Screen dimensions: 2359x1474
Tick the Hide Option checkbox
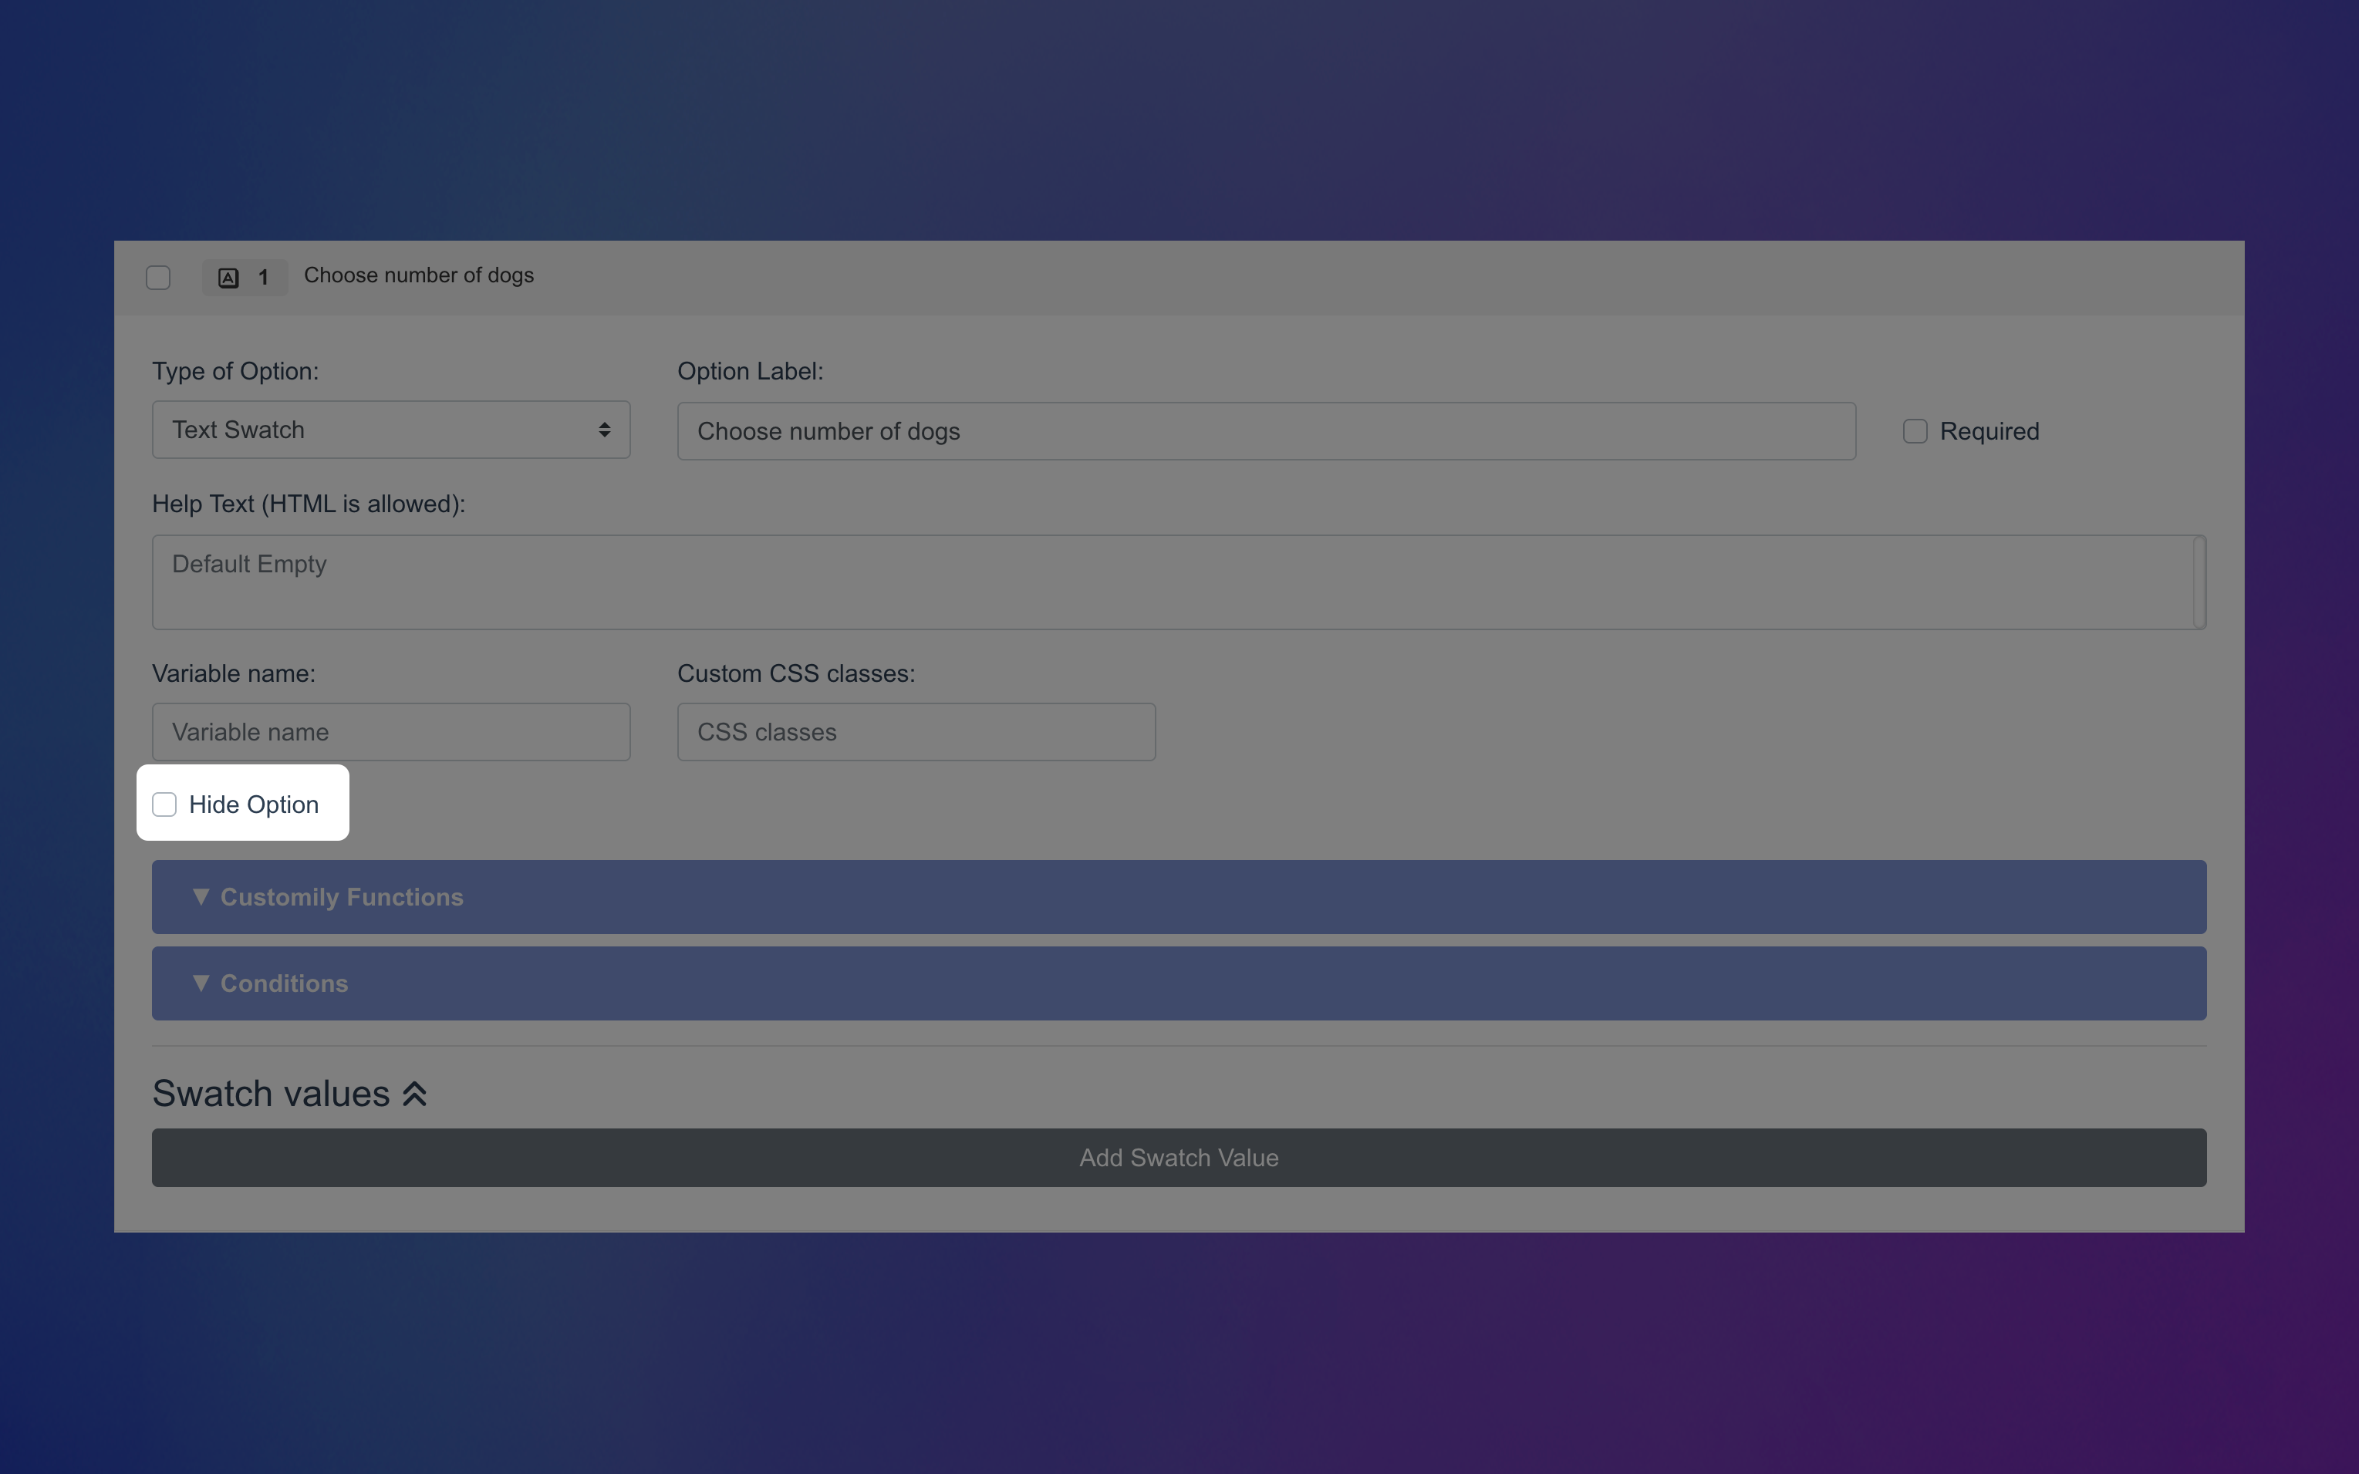(165, 804)
